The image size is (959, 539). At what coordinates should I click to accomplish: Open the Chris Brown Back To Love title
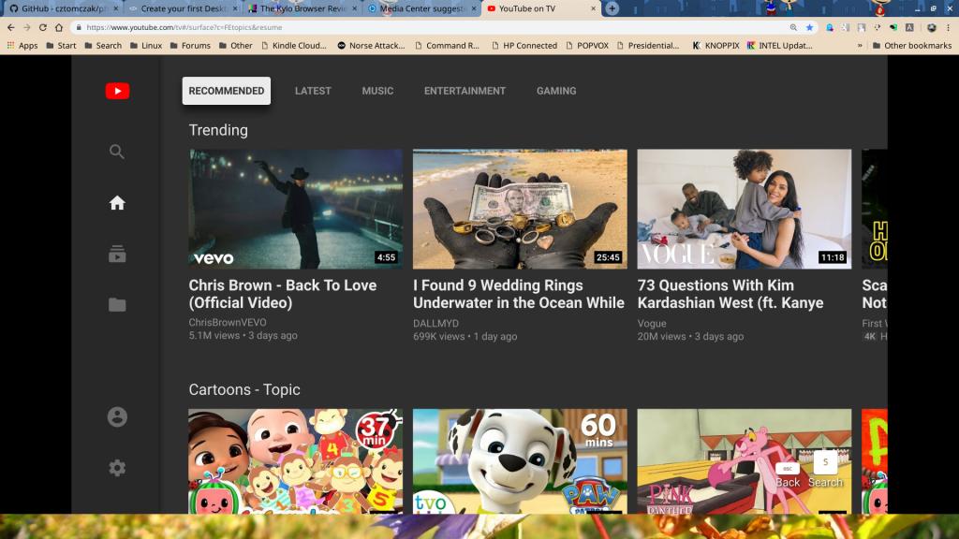[283, 294]
